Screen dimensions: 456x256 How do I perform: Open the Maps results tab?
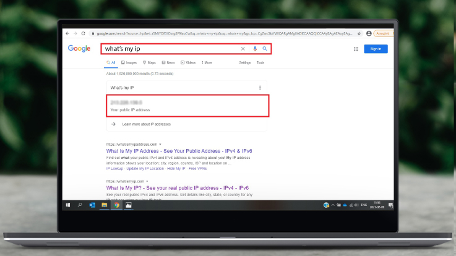(x=149, y=62)
